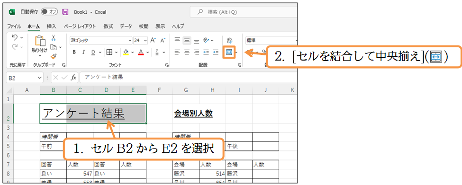
Task: Open the underline style dropdown arrow
Action: click(100, 53)
